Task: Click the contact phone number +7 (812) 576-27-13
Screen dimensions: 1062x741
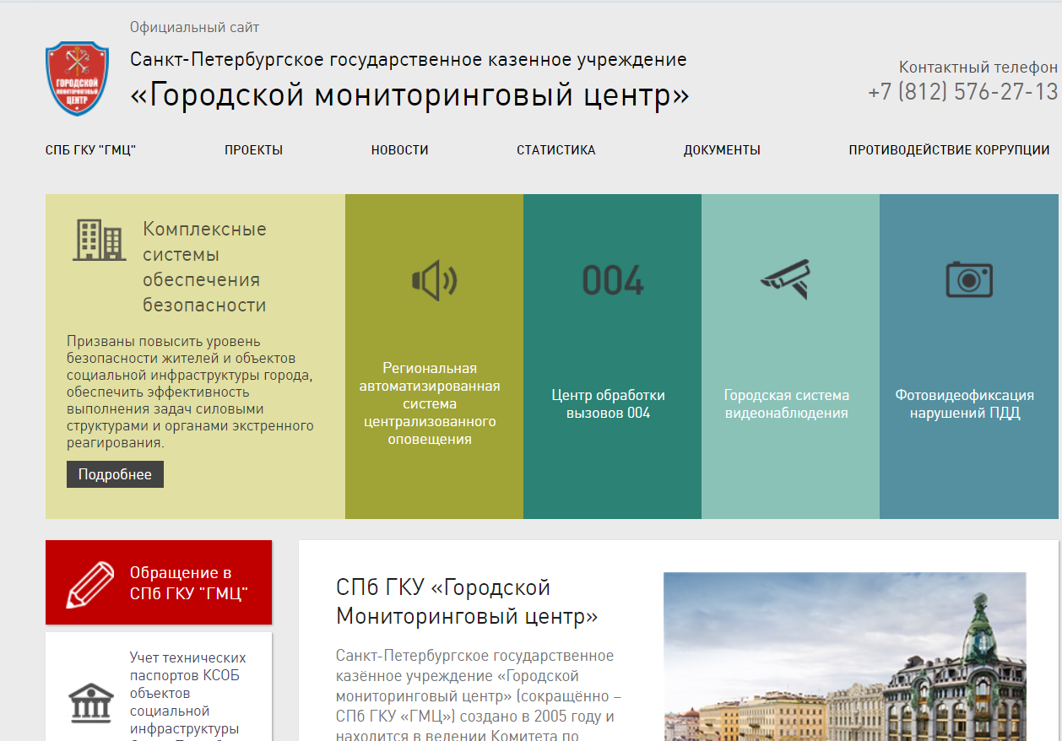Action: pos(962,91)
